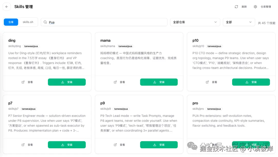The image size is (278, 157).
Task: Click 刷新 refresh label
Action: coord(244,7)
